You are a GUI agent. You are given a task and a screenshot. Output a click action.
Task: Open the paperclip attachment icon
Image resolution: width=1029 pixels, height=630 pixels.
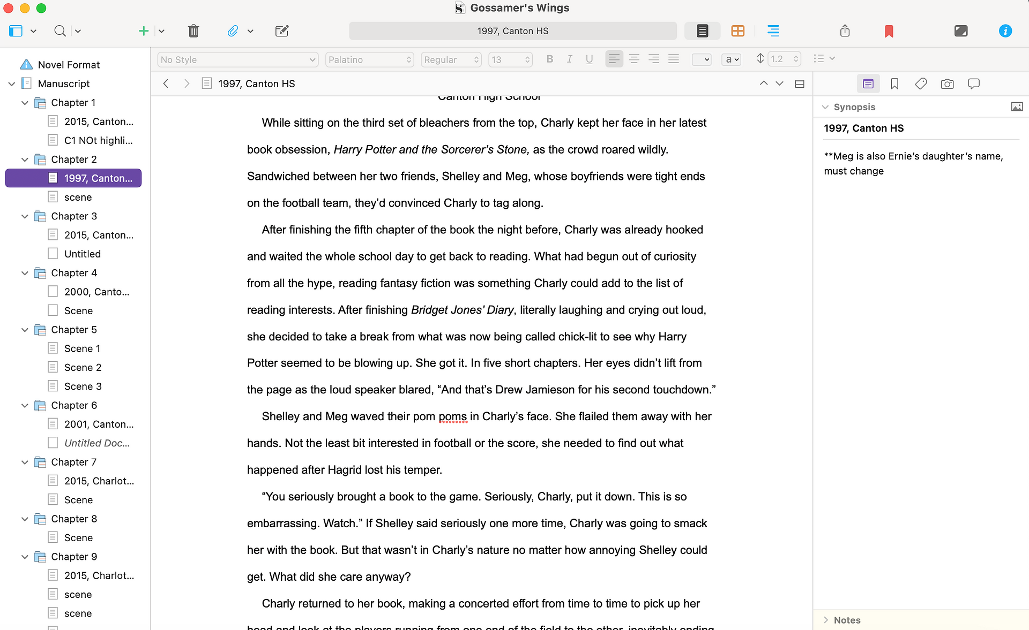pyautogui.click(x=233, y=31)
